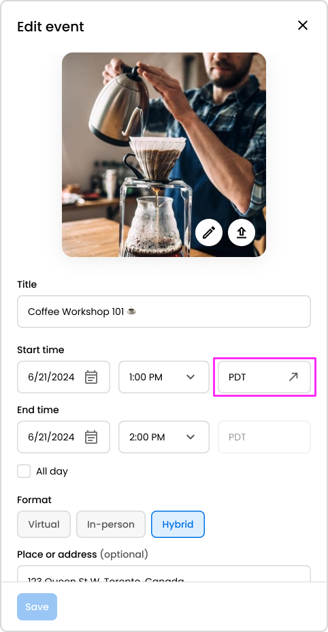Click the start date field 6/21/2024

[63, 377]
